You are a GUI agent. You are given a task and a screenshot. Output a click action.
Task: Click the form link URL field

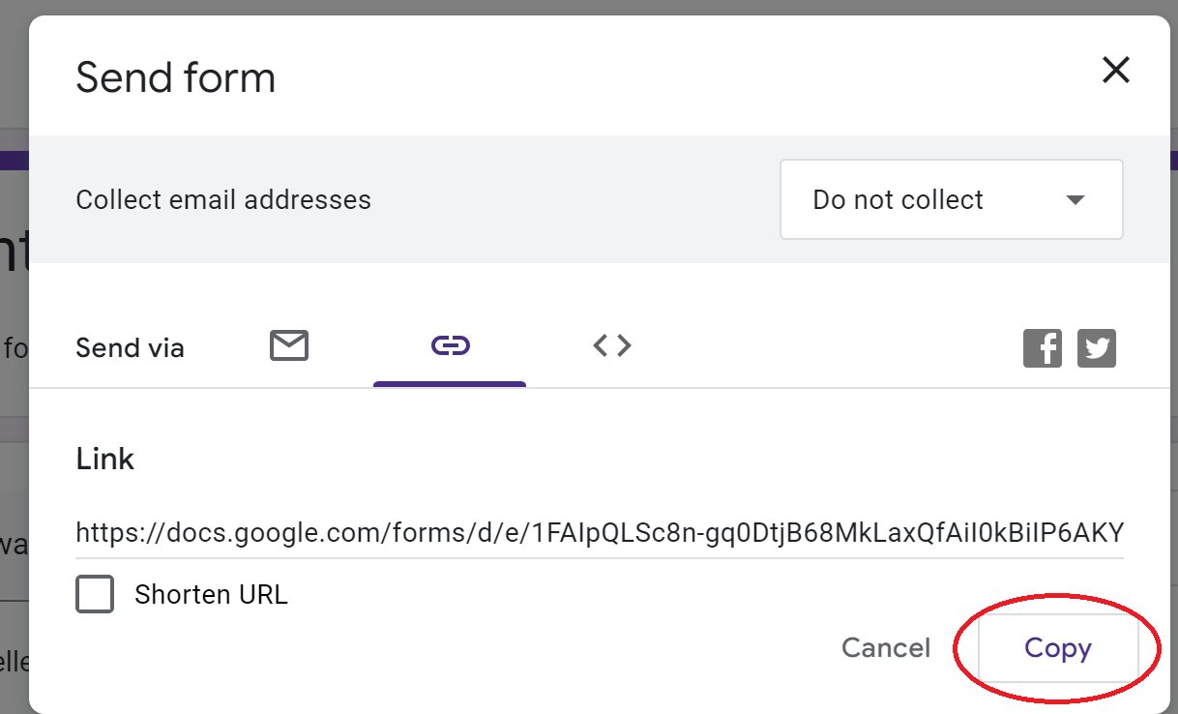click(600, 533)
